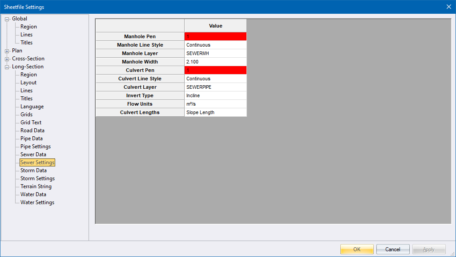Collapse the Global tree node
Image resolution: width=456 pixels, height=257 pixels.
[x=7, y=19]
